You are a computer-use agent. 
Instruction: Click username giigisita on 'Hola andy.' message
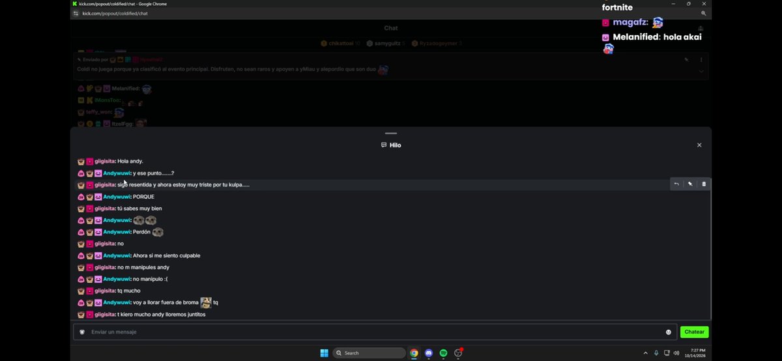(x=105, y=161)
